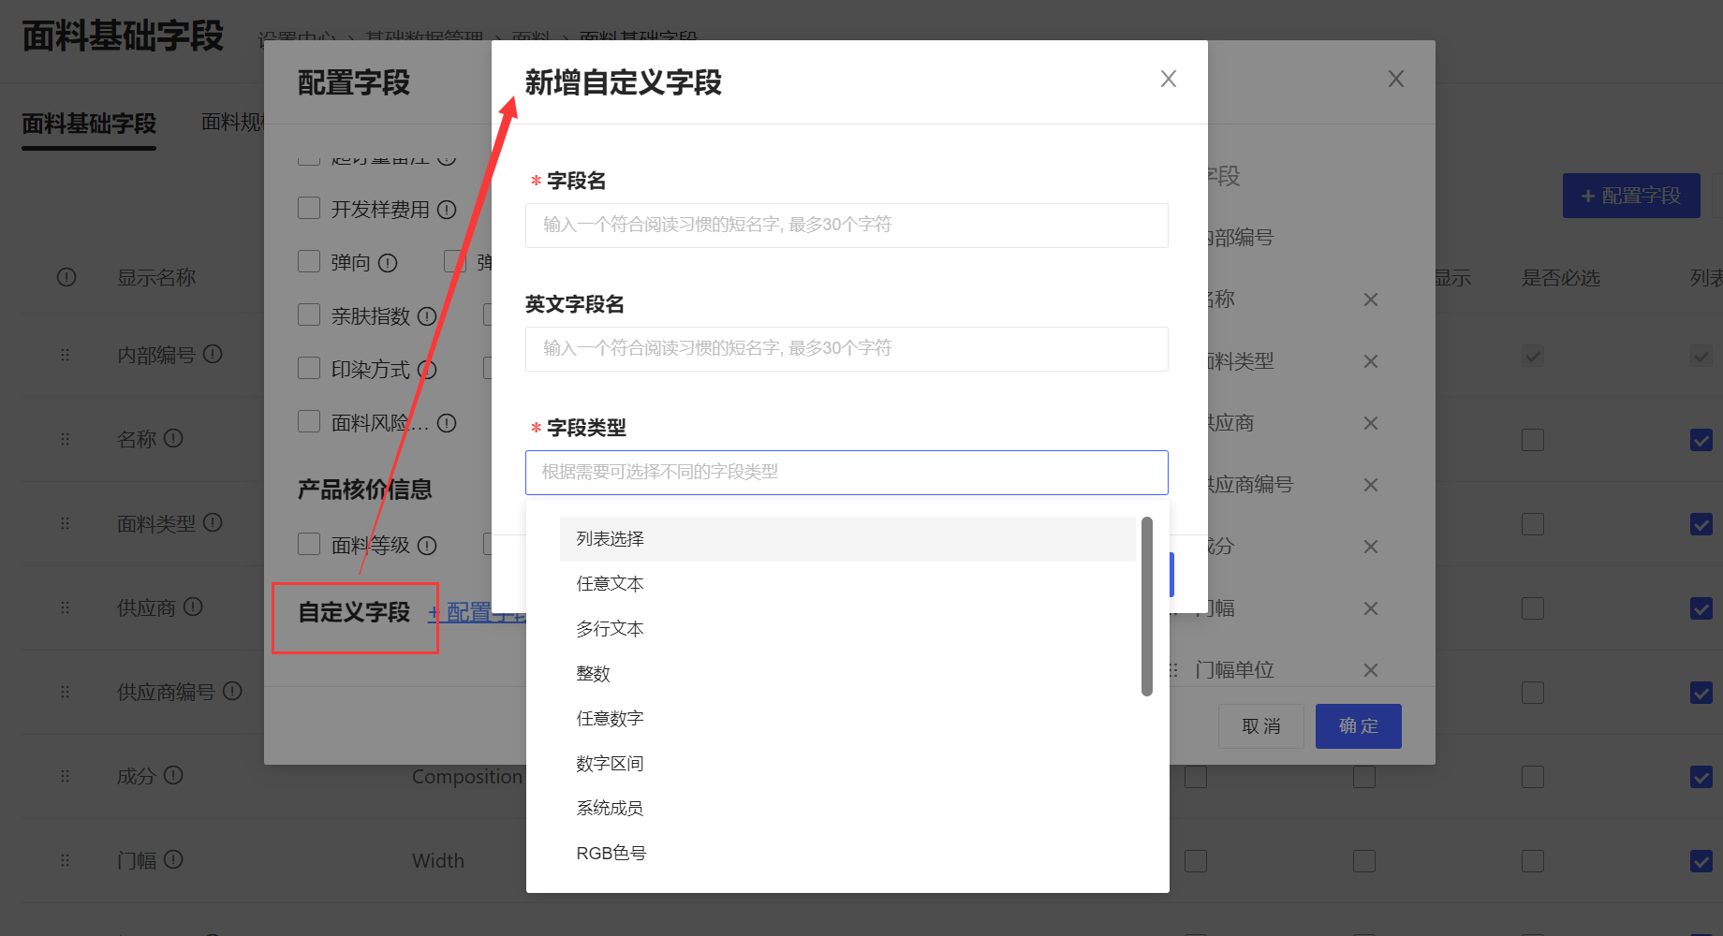Screen dimensions: 1723x936
Task: Click drag handle for 供应商 row
Action: (65, 607)
